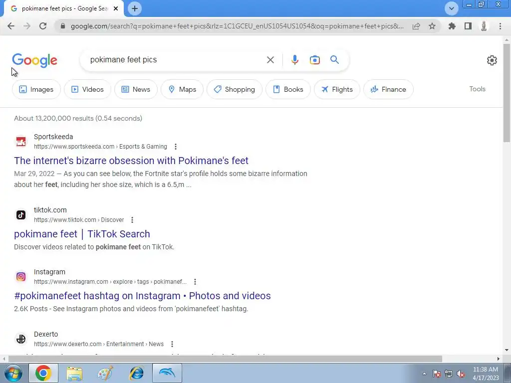The height and width of the screenshot is (383, 511).
Task: Open the Dexerto result options menu
Action: [172, 344]
